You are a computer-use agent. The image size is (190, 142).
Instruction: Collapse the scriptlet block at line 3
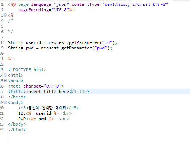(5, 15)
